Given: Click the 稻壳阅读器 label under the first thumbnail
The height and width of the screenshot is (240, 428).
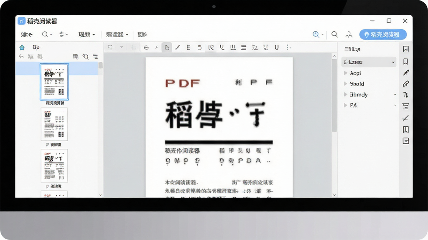Looking at the screenshot, I should [x=55, y=103].
